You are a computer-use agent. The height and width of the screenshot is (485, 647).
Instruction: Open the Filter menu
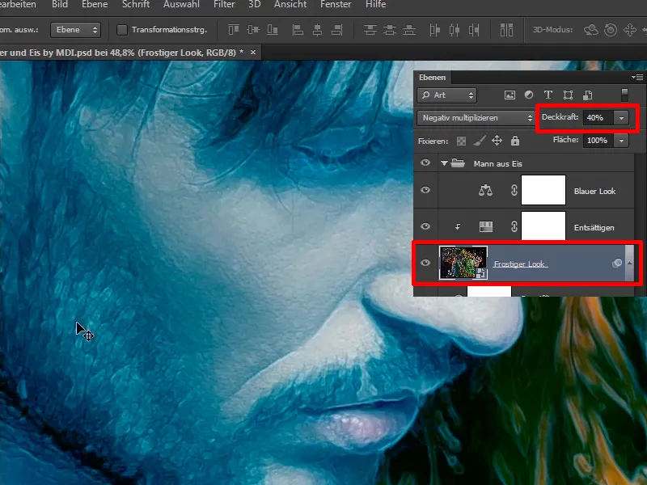point(224,5)
